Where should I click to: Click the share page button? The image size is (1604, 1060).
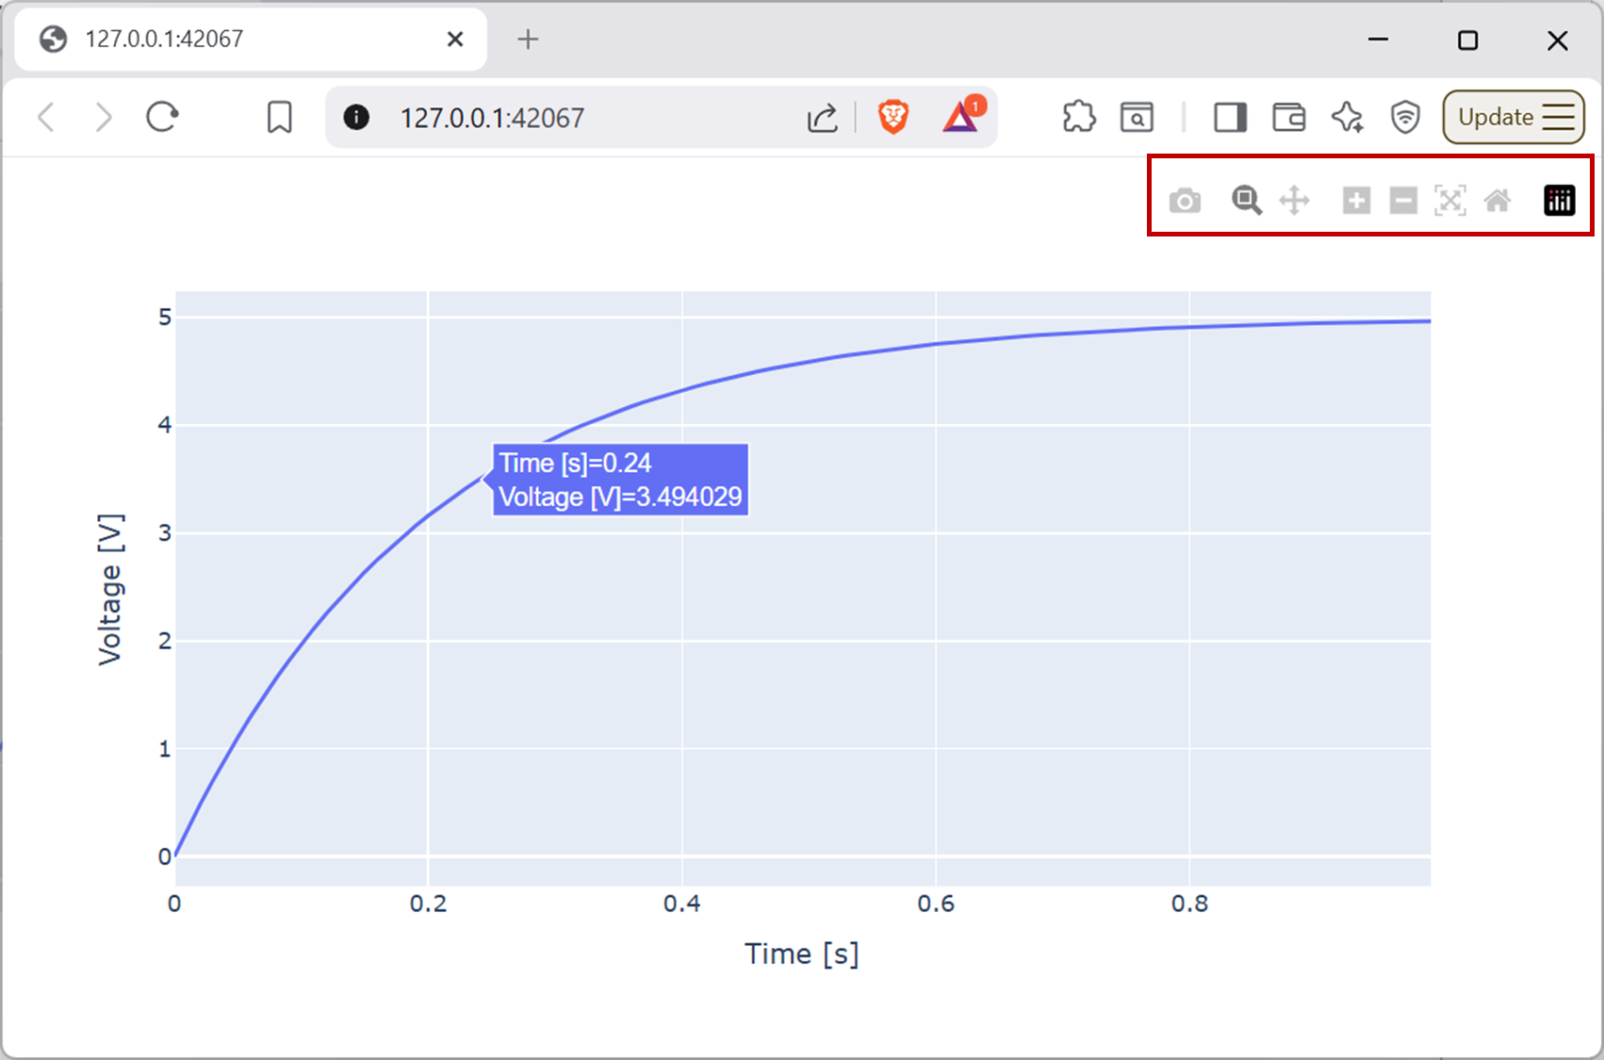pyautogui.click(x=822, y=118)
